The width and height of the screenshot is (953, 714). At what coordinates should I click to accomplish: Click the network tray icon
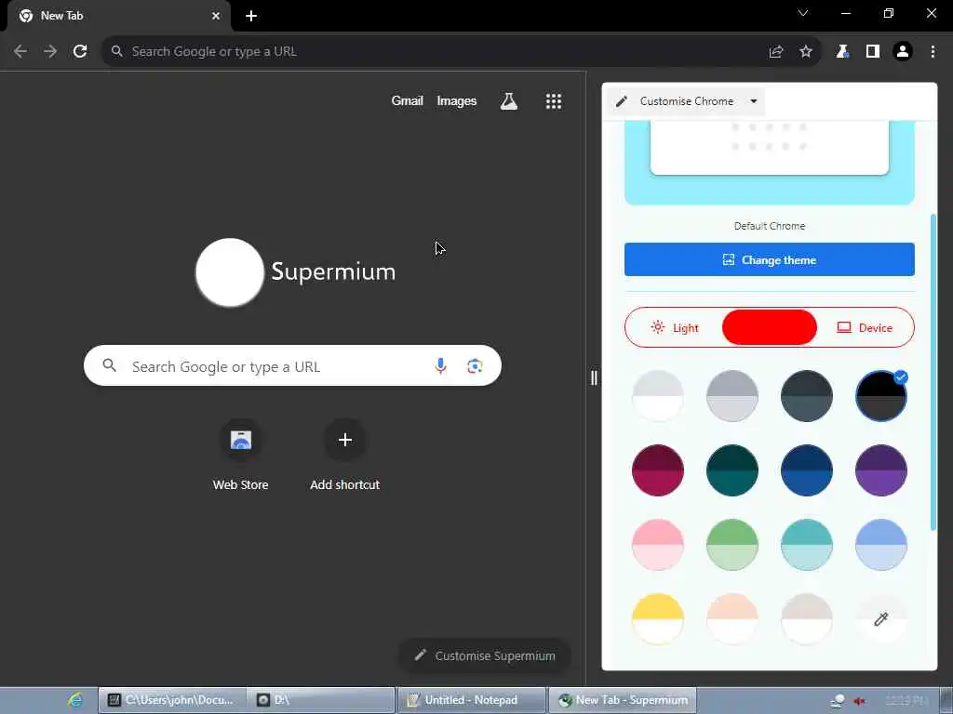click(838, 701)
